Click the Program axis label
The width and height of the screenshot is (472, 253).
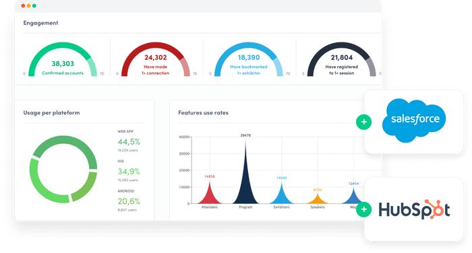(245, 207)
